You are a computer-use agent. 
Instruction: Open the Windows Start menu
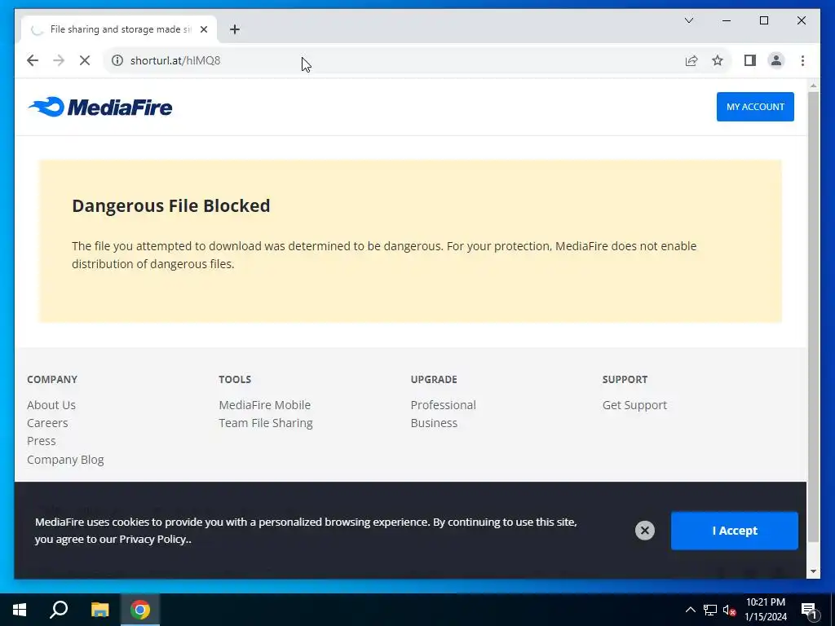point(20,610)
